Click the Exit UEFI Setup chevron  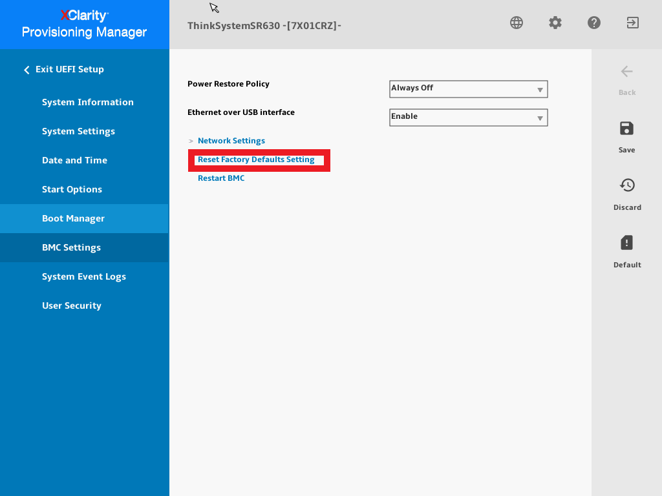tap(27, 70)
